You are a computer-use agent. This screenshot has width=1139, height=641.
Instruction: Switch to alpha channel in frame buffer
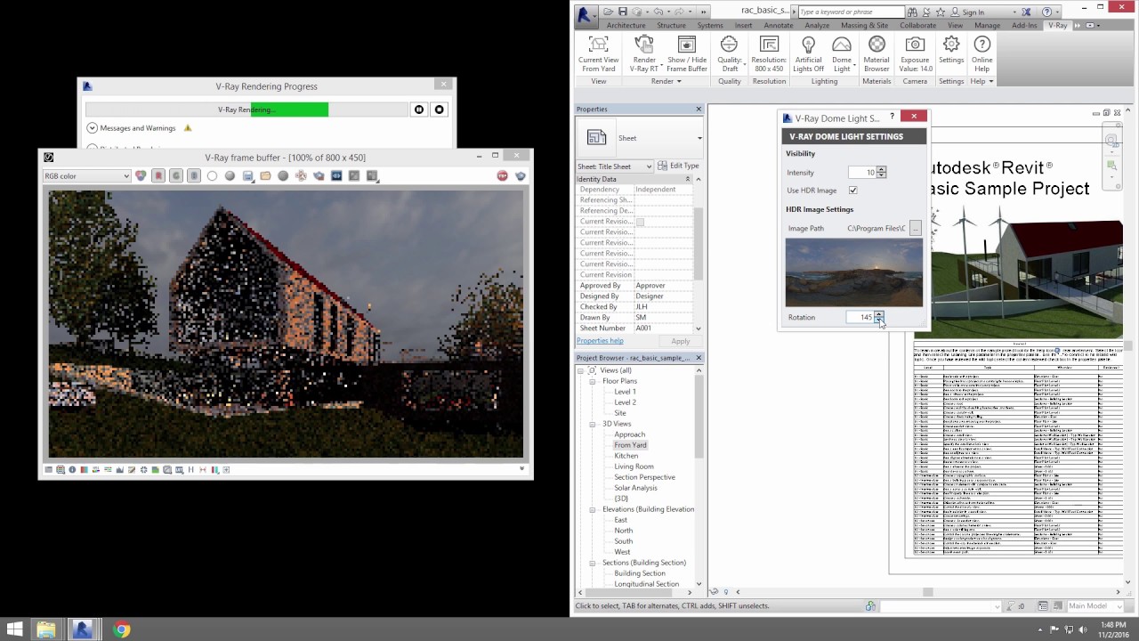coord(212,176)
